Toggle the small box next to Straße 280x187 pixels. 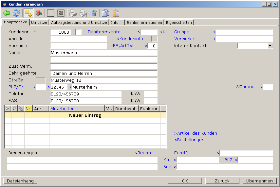pos(41,80)
